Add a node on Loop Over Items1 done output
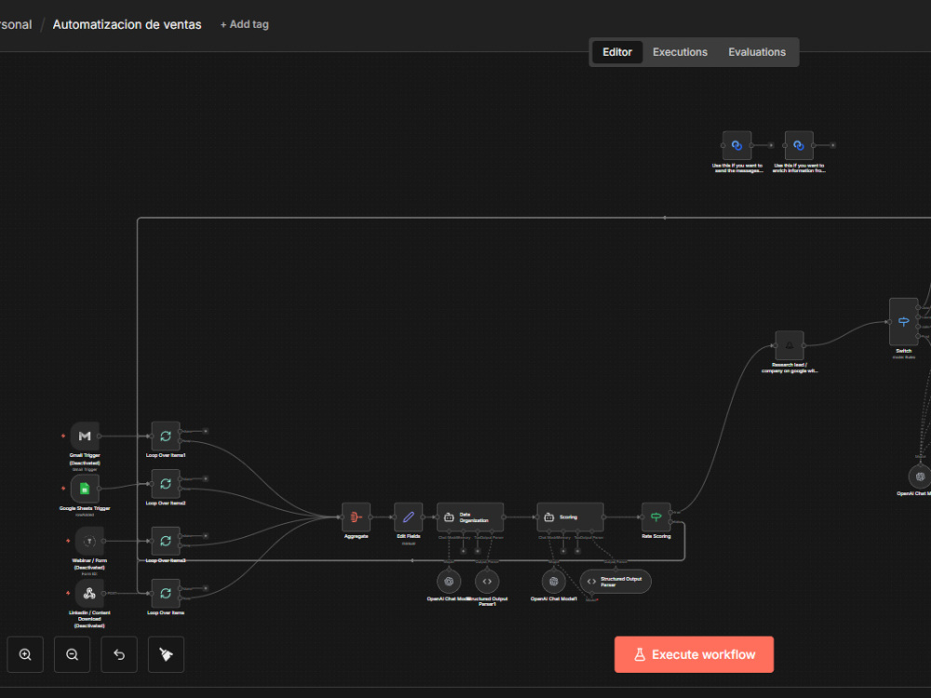Screen dimensions: 931x698 point(206,431)
